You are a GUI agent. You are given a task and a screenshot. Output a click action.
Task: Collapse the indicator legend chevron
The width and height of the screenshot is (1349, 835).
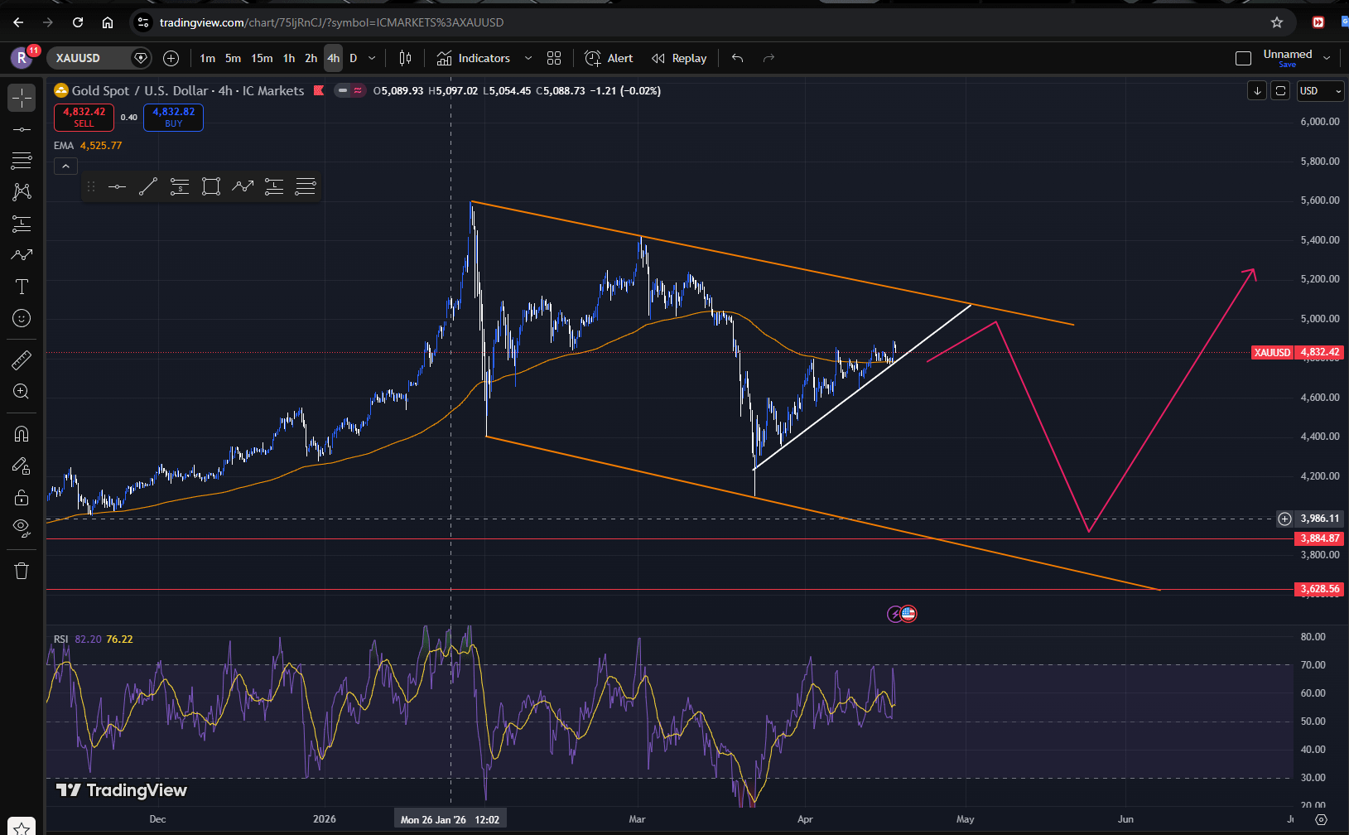click(65, 167)
